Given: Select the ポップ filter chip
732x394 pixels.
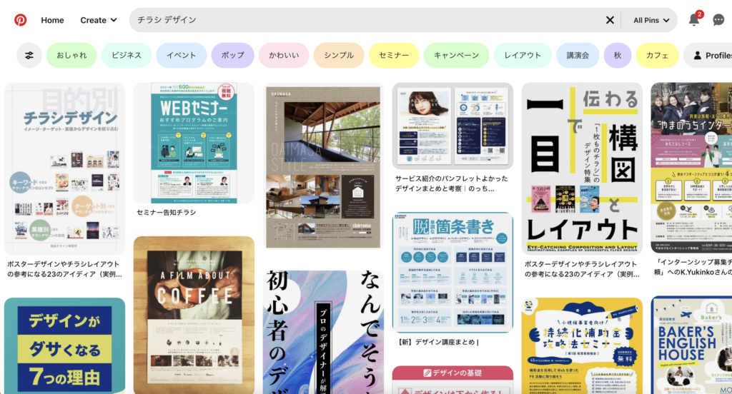Looking at the screenshot, I should [232, 55].
